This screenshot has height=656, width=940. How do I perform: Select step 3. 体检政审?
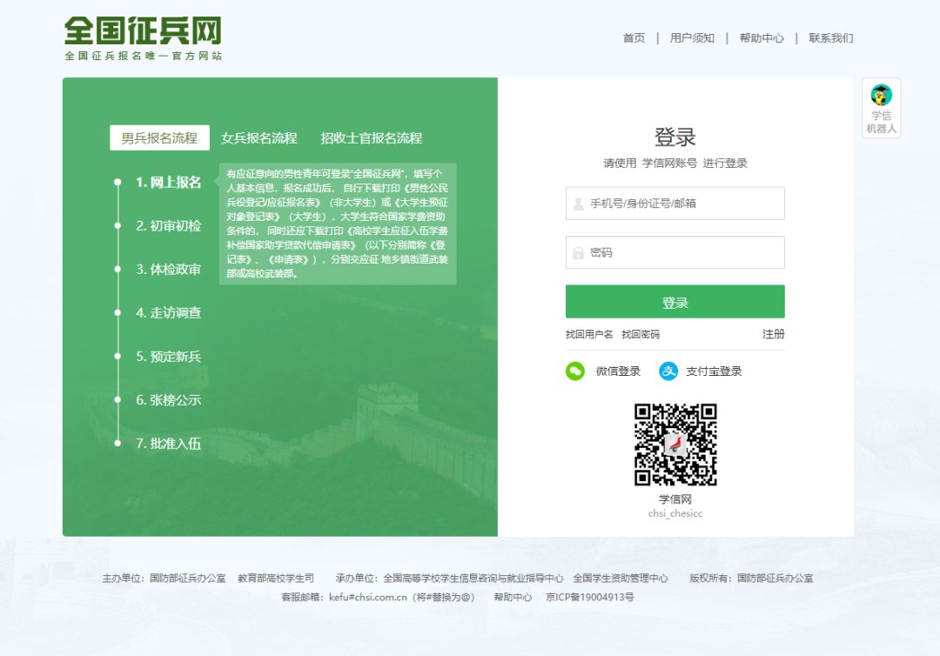[169, 270]
